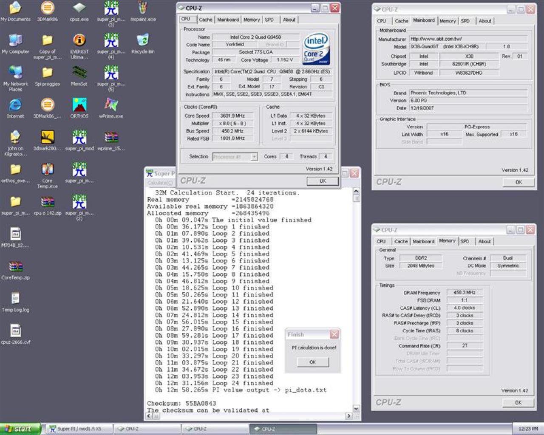This screenshot has height=435, width=544.
Task: Select the MemSet desktop icon
Action: coord(79,76)
